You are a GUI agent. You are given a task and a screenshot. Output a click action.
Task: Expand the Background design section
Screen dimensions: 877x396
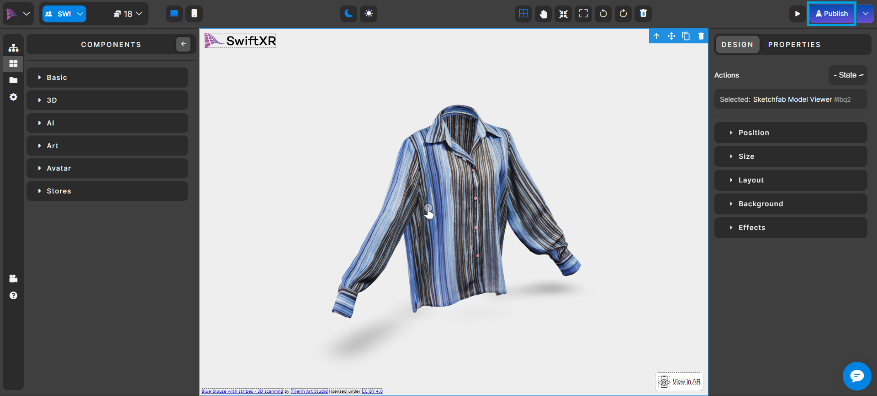(x=790, y=204)
